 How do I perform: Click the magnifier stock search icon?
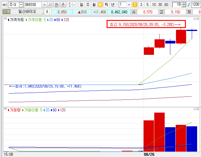50,5
